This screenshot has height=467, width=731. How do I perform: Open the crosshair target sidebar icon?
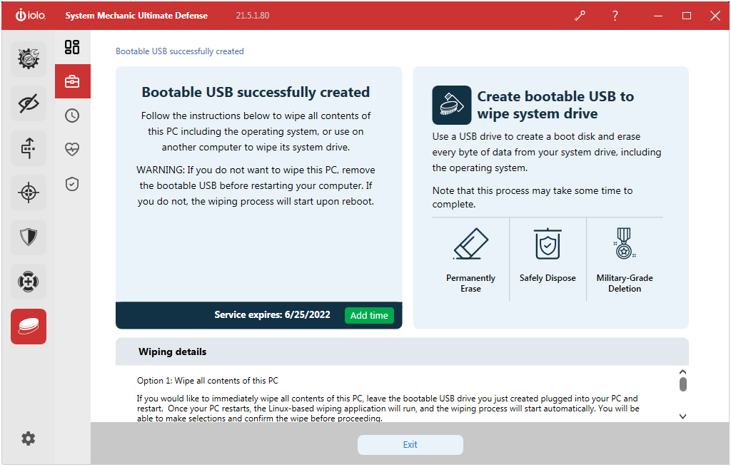click(x=29, y=193)
